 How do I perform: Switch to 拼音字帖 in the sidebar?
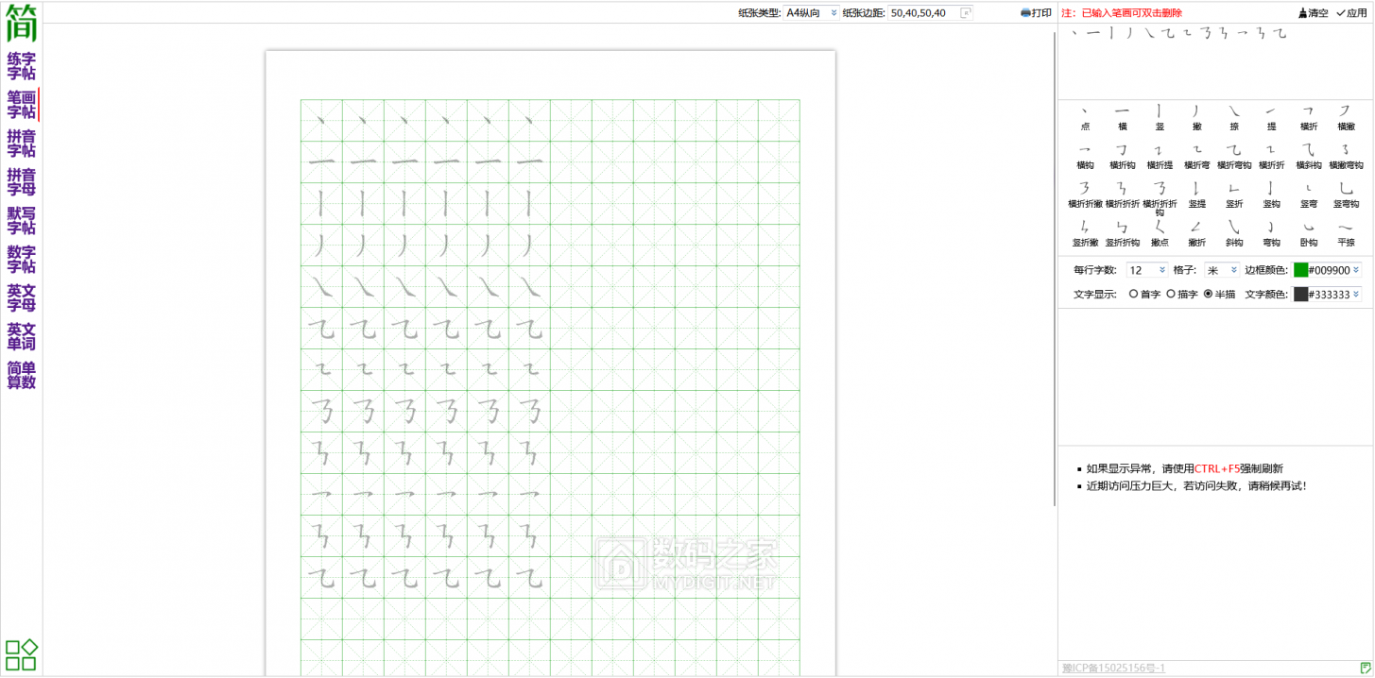(21, 144)
